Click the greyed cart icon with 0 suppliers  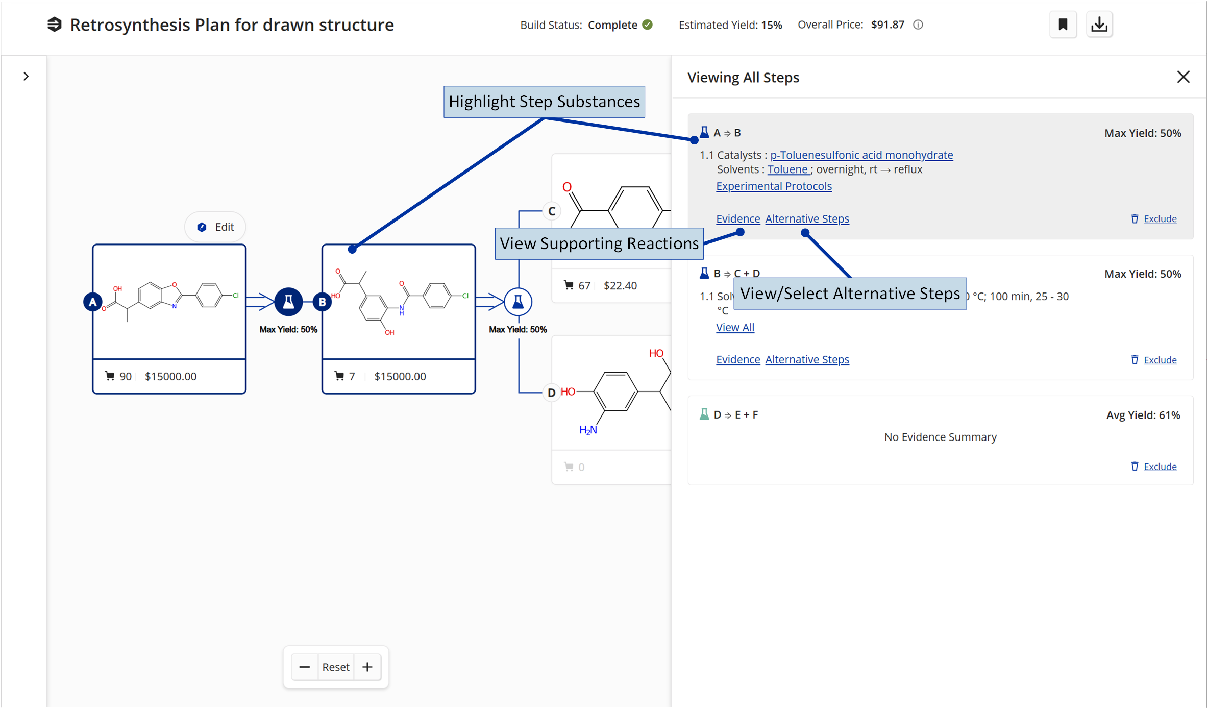click(x=569, y=467)
